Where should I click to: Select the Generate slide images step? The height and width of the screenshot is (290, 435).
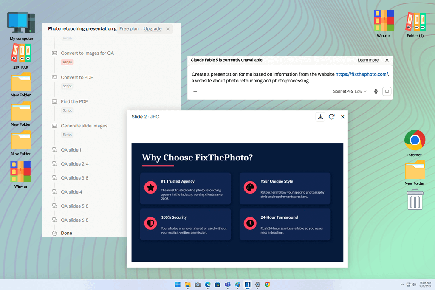[x=84, y=126]
